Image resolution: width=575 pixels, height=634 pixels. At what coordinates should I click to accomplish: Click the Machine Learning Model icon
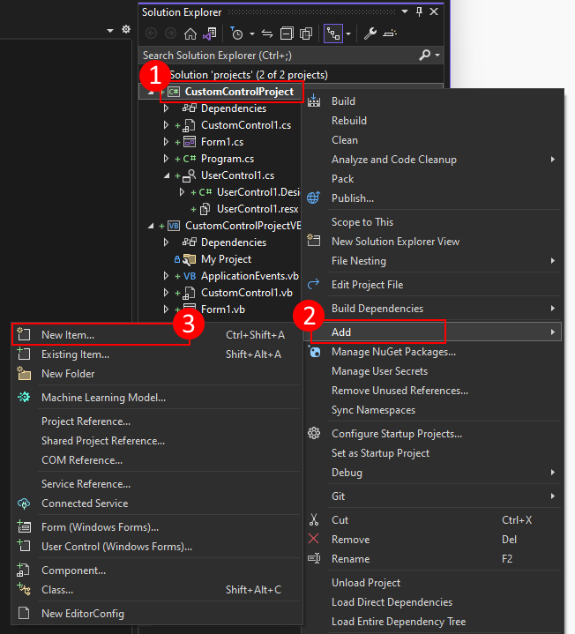(x=24, y=397)
